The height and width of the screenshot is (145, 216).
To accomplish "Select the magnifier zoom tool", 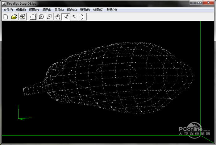I will [41, 17].
